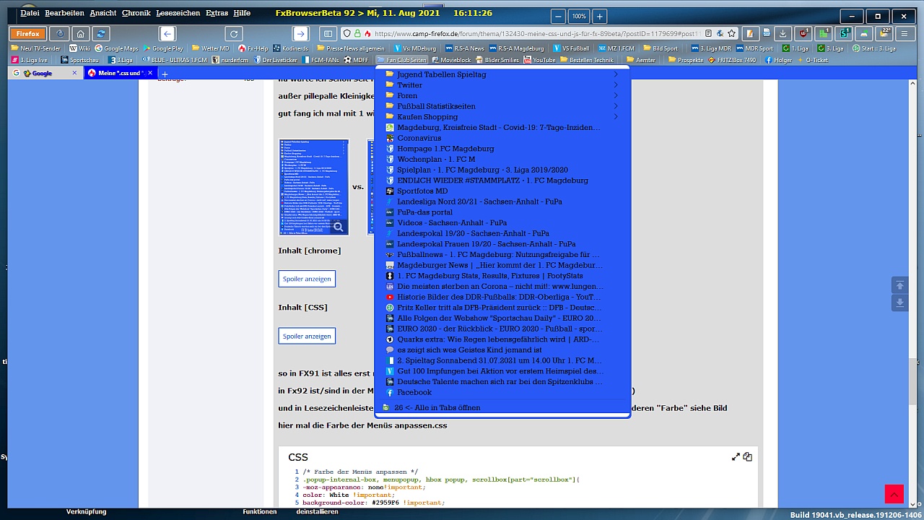This screenshot has width=924, height=520.
Task: Click the home button in the toolbar
Action: point(80,34)
